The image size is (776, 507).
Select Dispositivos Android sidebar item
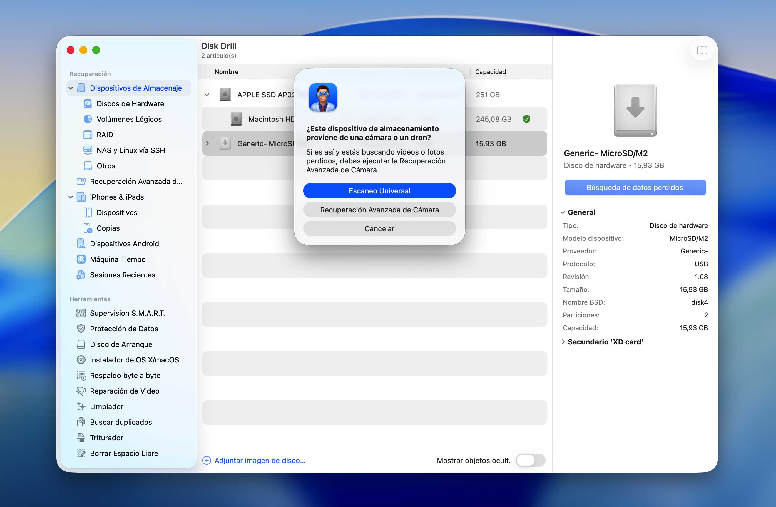point(129,243)
